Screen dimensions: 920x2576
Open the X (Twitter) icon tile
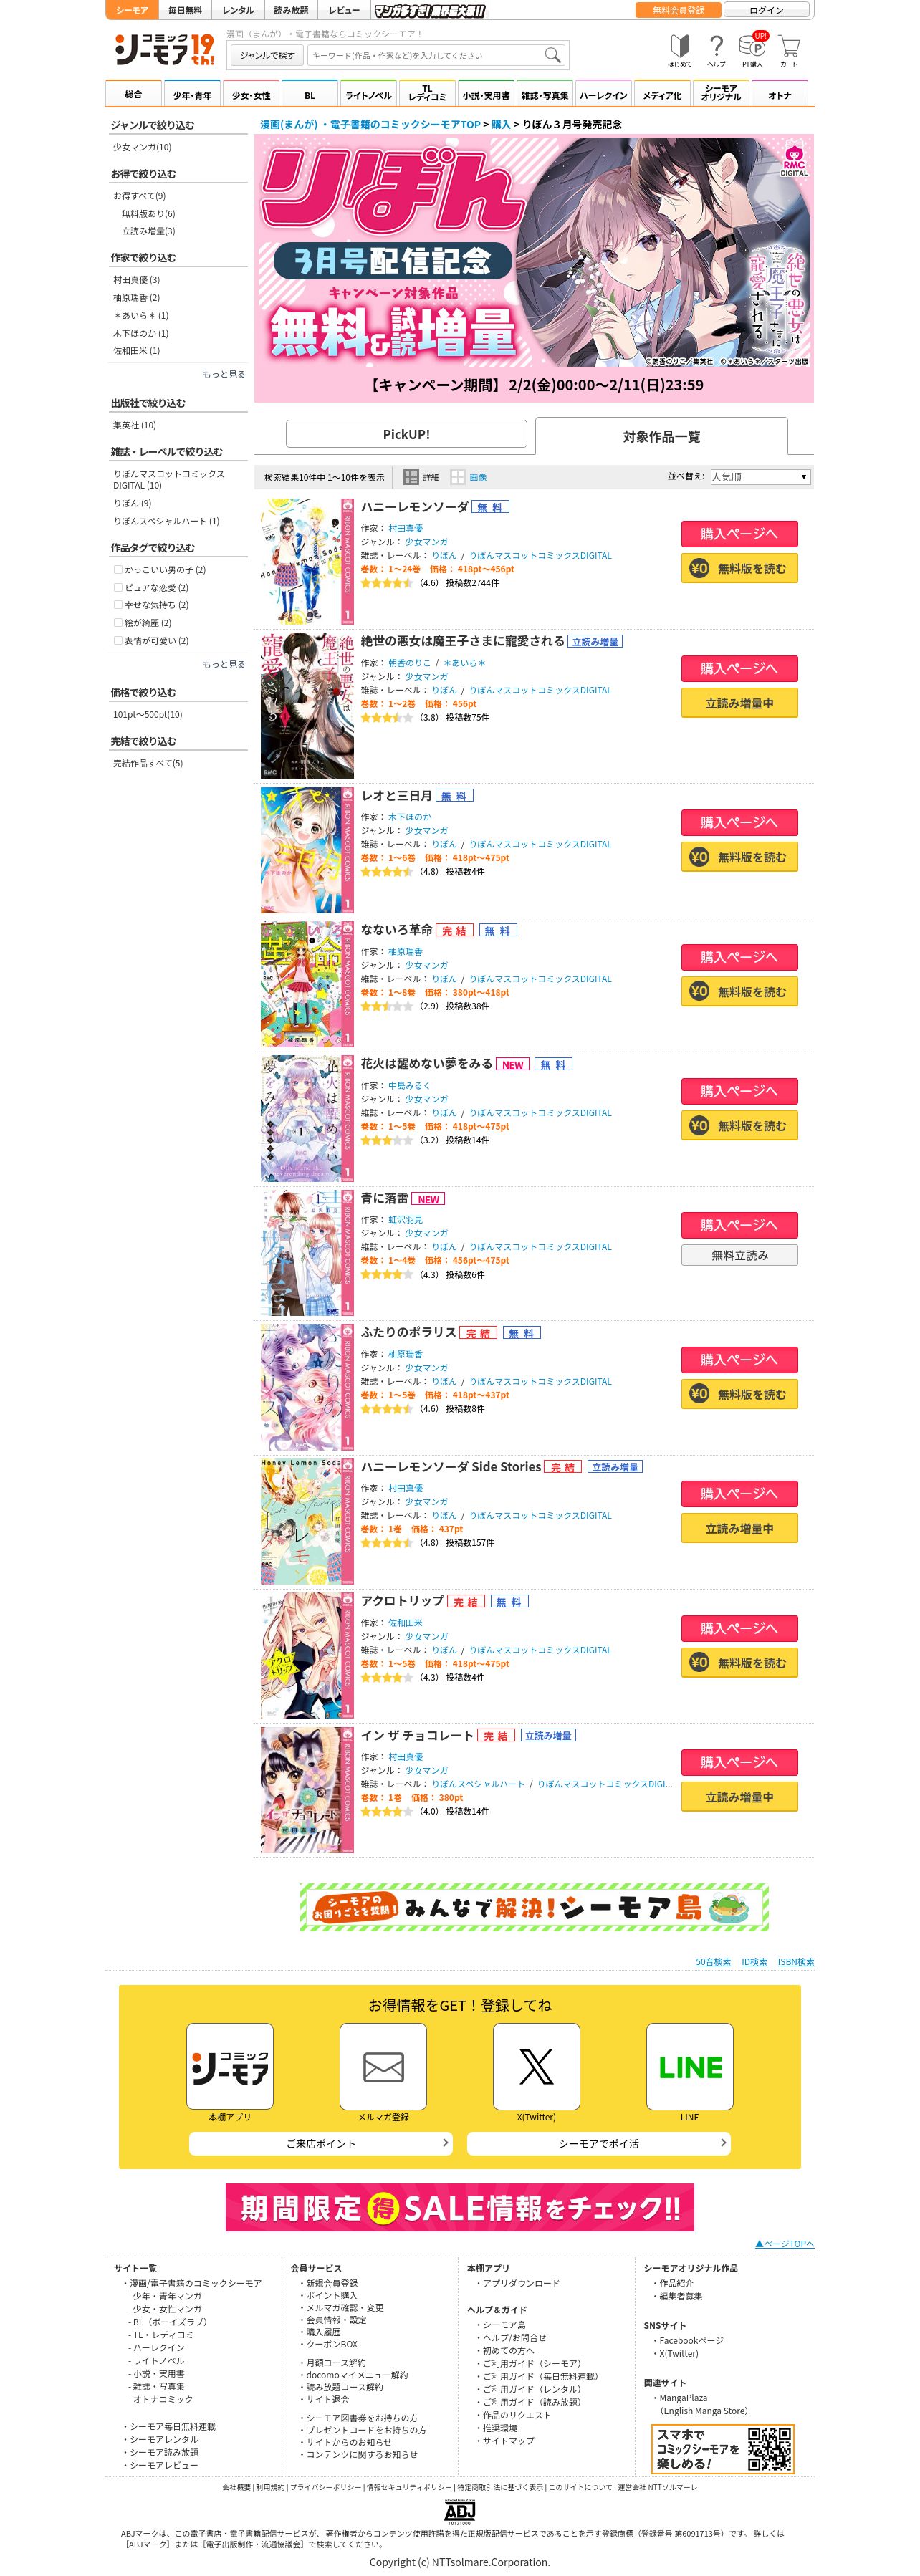click(x=536, y=2066)
